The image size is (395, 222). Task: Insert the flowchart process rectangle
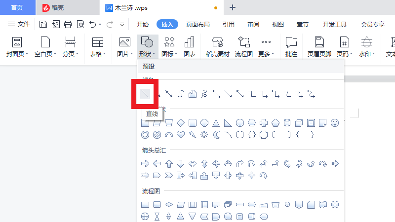[145, 205]
